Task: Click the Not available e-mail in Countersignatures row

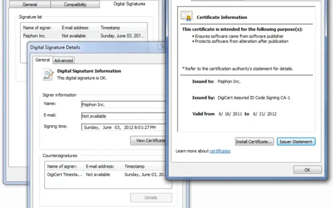Action: (98, 175)
